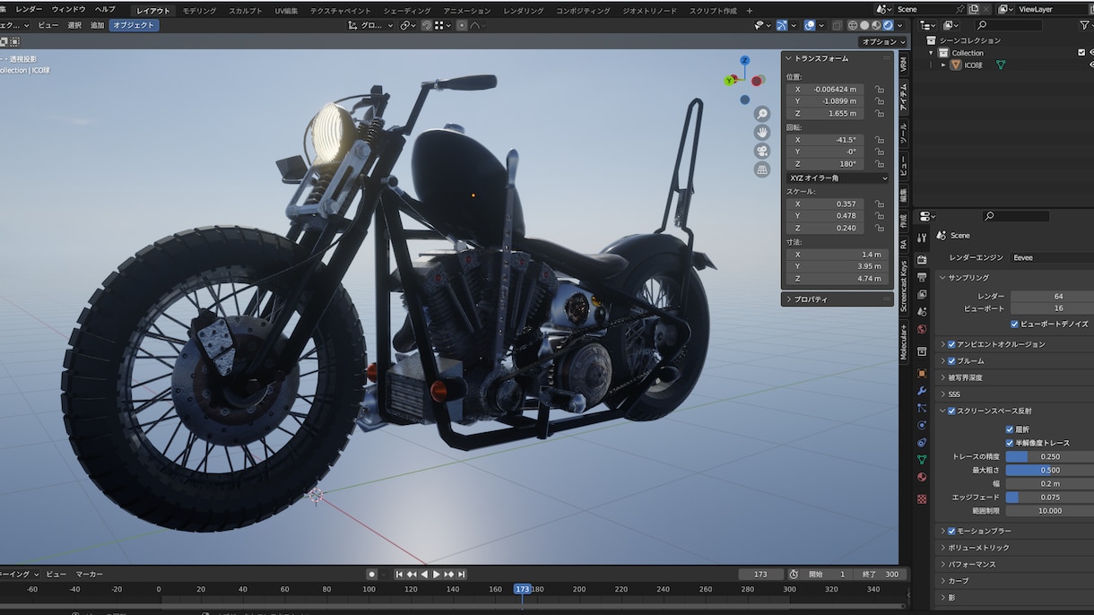Toggle the ビューポートデノイズ checkbox
The height and width of the screenshot is (615, 1094).
tap(1014, 324)
